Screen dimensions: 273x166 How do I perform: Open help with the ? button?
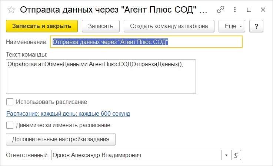tap(256, 26)
